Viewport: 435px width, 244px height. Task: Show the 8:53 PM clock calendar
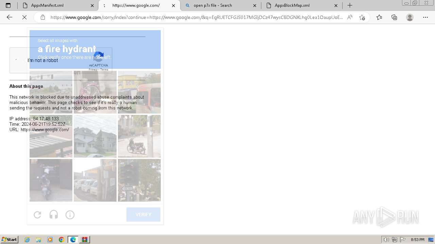tap(417, 240)
